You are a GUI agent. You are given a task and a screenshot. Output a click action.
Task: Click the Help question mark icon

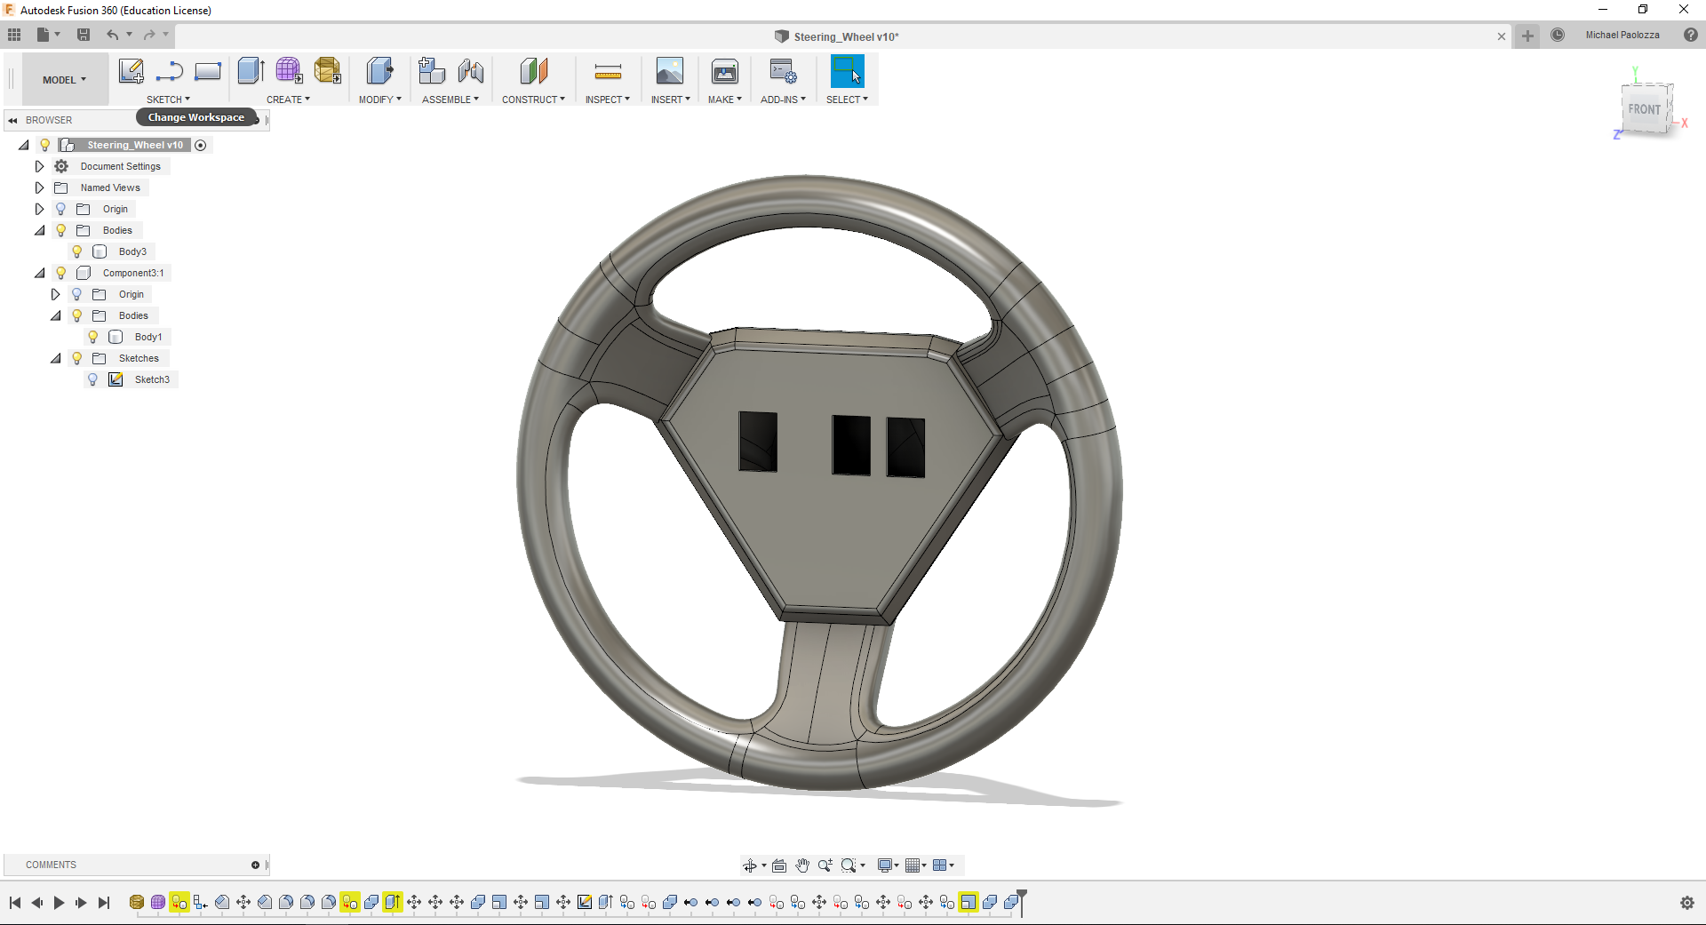(x=1691, y=35)
